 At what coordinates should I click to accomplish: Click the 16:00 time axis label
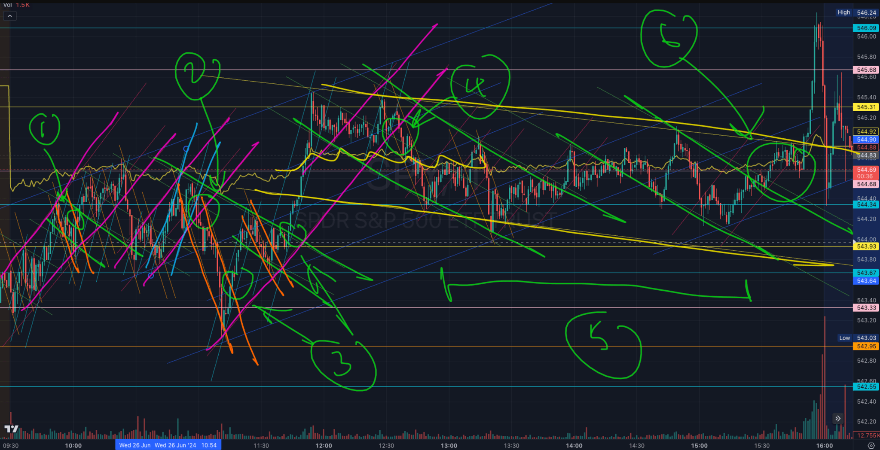point(824,445)
